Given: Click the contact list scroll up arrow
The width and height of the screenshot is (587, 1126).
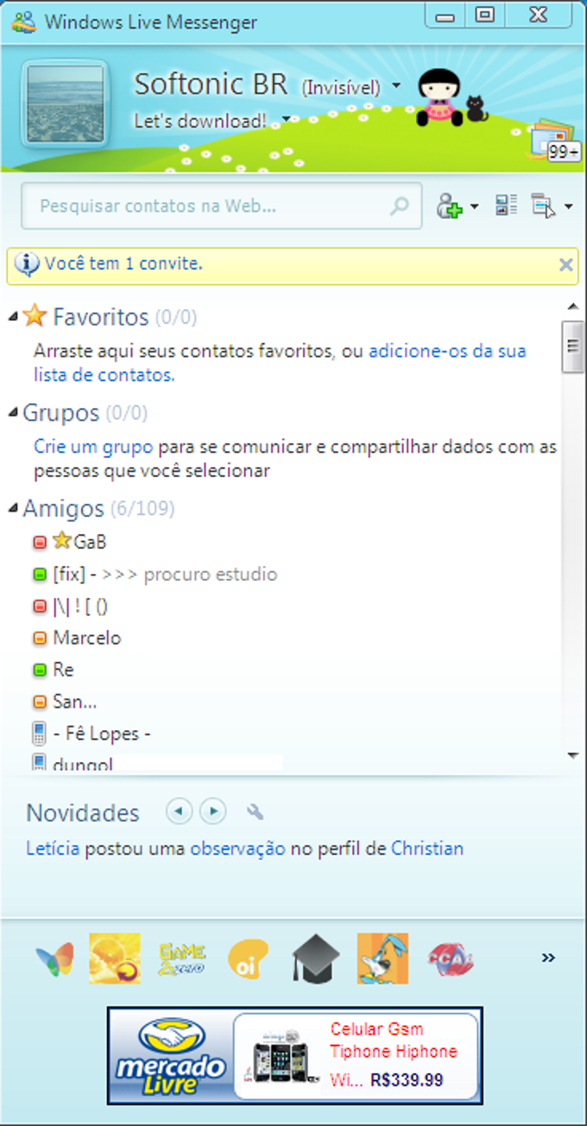Looking at the screenshot, I should pyautogui.click(x=572, y=306).
